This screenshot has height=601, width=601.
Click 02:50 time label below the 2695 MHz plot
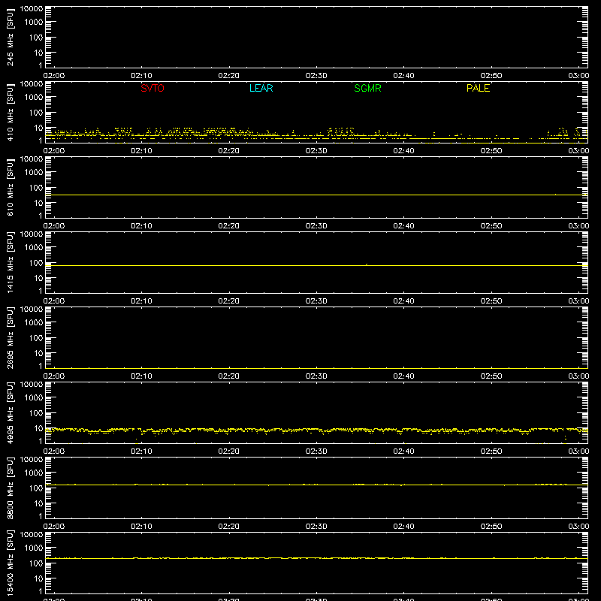(491, 376)
